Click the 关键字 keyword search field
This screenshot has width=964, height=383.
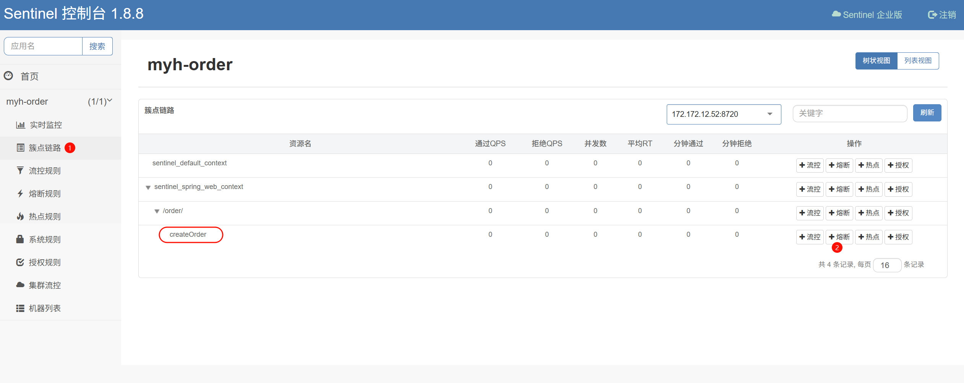coord(849,113)
